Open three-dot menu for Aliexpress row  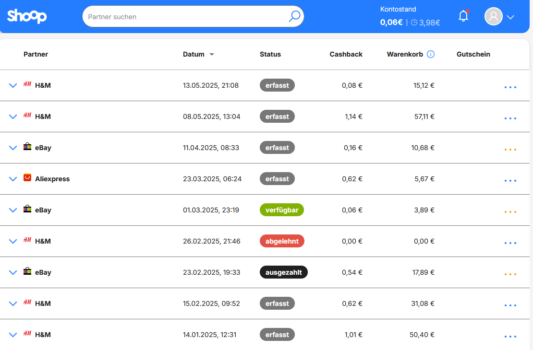click(x=510, y=181)
